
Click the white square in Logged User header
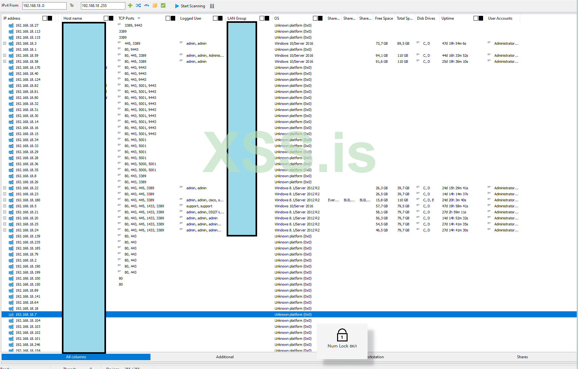coord(215,18)
